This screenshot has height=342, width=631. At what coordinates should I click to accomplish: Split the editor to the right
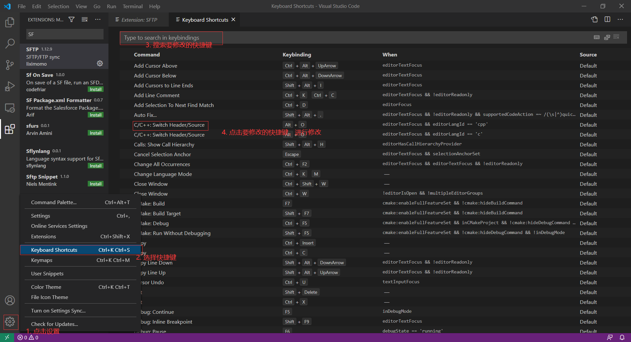[607, 19]
